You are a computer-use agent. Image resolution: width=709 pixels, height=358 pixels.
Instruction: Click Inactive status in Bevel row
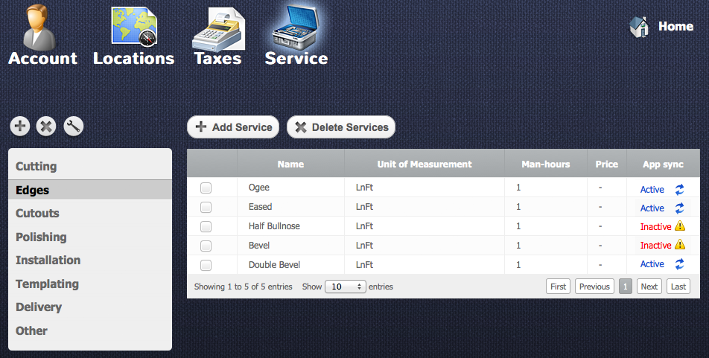[655, 245]
